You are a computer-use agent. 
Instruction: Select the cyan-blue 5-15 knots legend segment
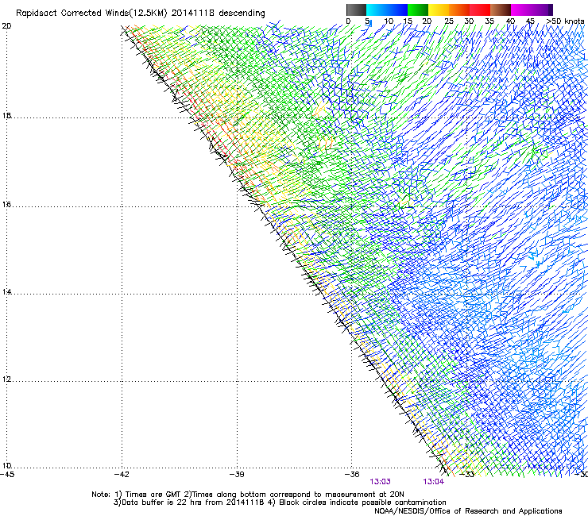click(387, 10)
